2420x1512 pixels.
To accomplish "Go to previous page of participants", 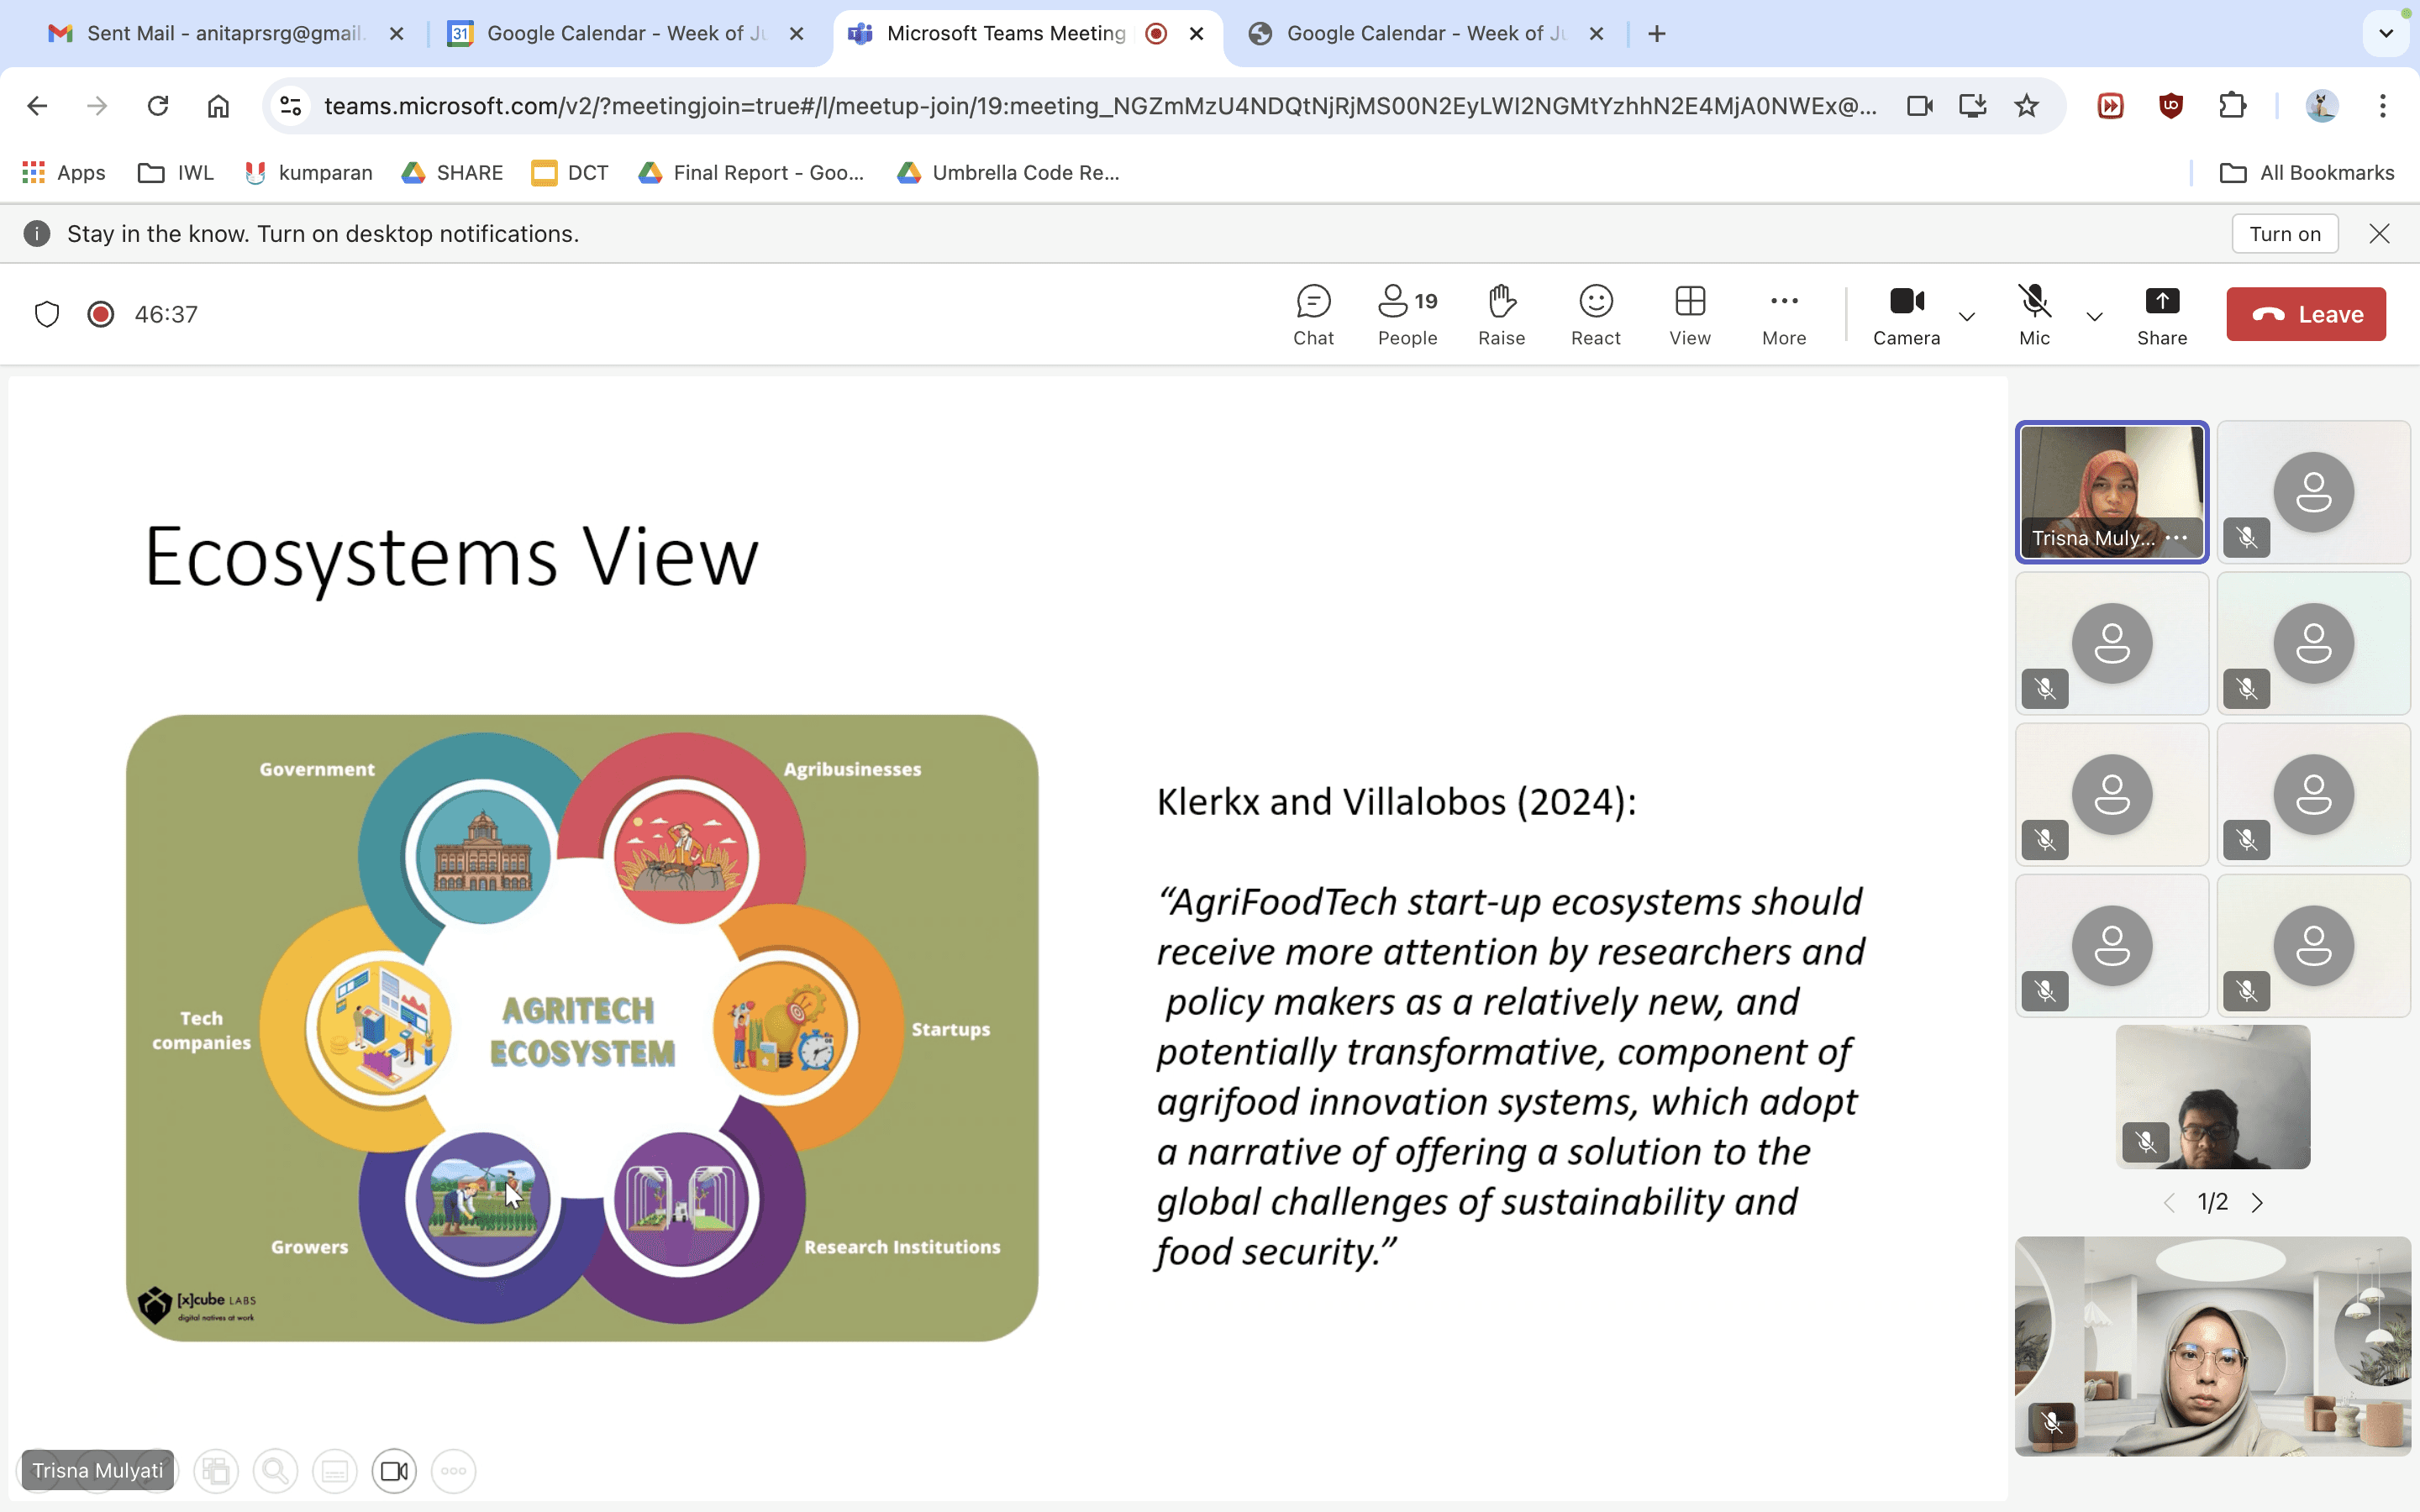I will pos(2169,1203).
